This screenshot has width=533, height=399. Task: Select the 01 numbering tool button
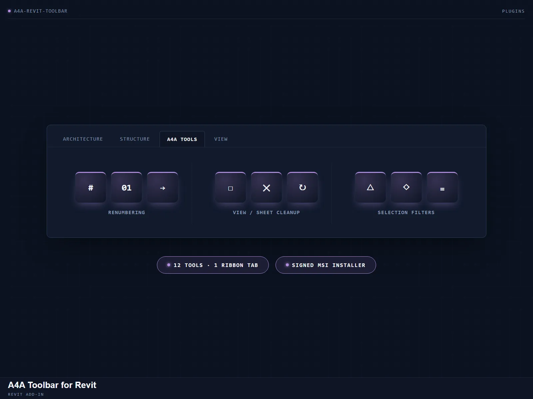127,187
